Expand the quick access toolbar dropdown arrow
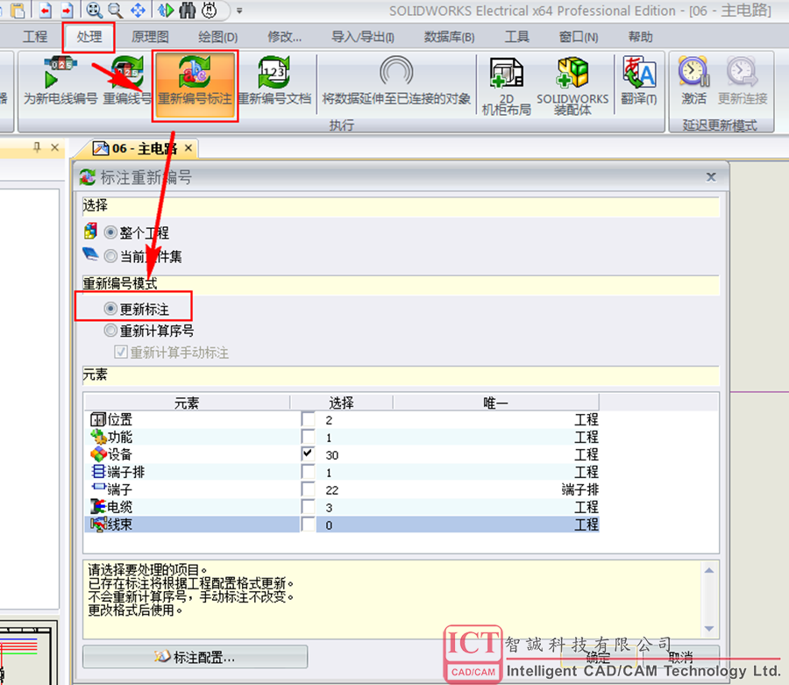The image size is (789, 685). pyautogui.click(x=239, y=11)
